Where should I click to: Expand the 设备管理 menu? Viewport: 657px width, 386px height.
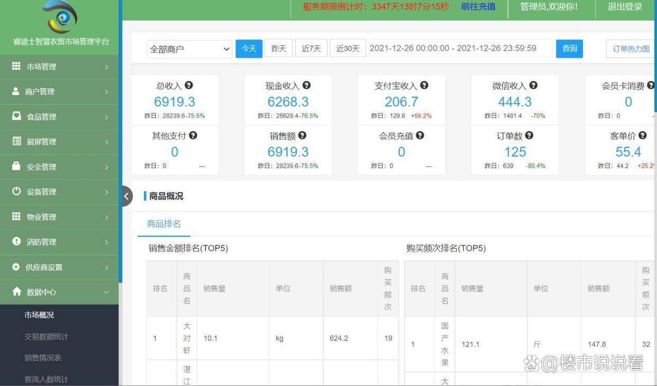59,192
